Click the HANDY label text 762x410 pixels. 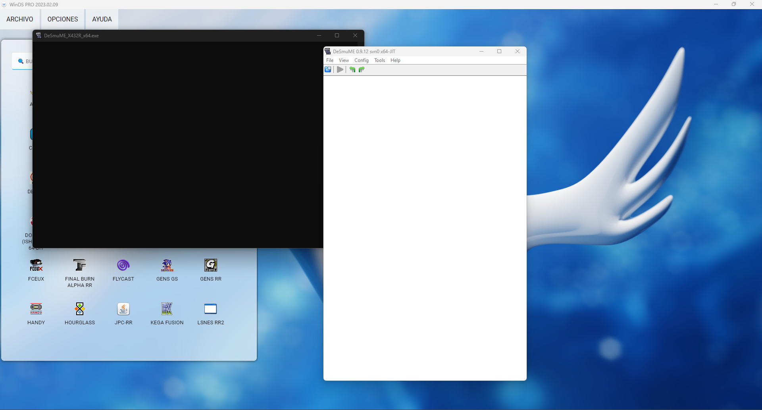tap(36, 323)
